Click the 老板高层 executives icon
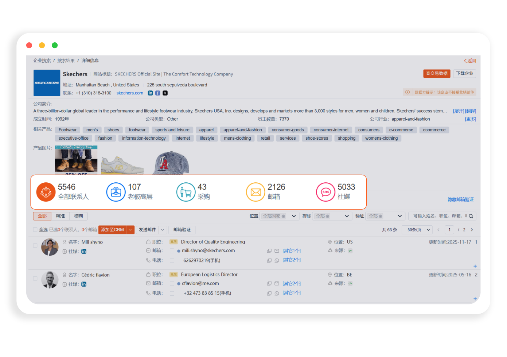 click(x=116, y=192)
